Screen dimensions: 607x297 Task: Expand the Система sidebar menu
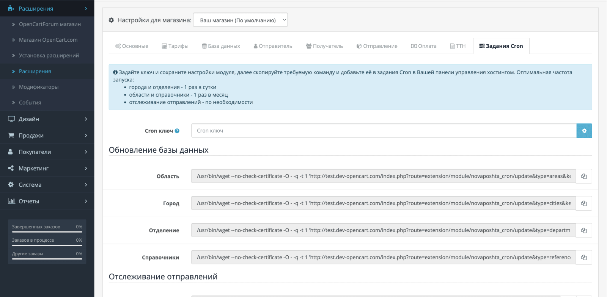tap(47, 184)
